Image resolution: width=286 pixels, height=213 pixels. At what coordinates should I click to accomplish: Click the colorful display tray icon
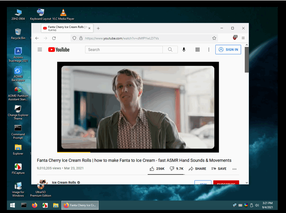click(246, 205)
